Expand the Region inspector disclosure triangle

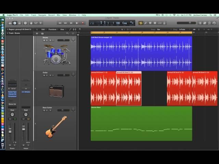click(x=8, y=29)
